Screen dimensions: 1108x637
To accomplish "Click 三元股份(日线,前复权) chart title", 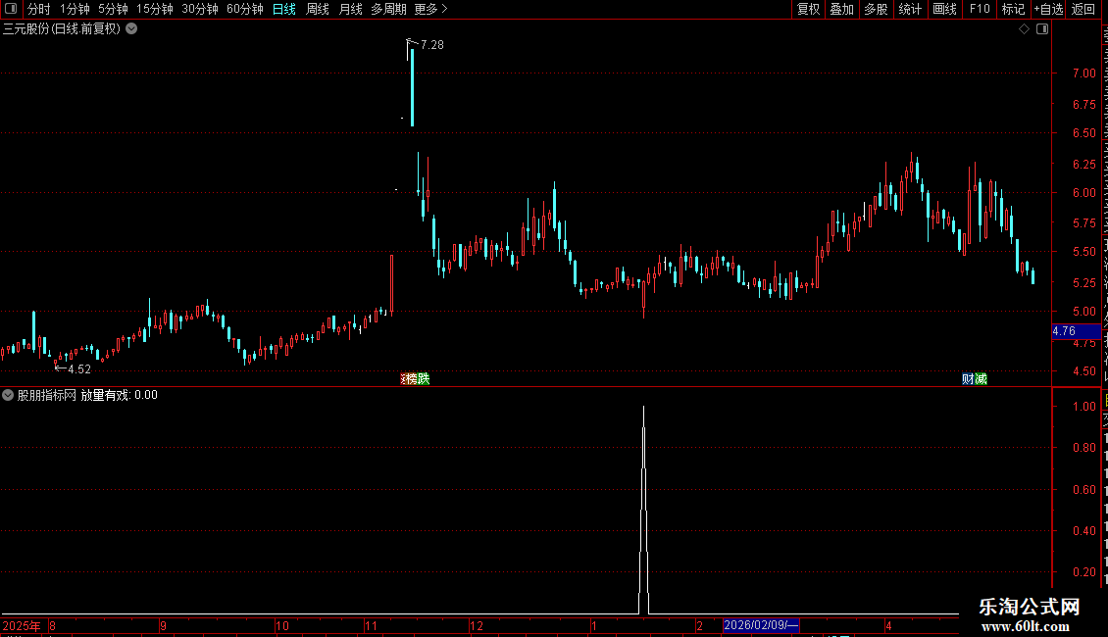I will point(62,29).
